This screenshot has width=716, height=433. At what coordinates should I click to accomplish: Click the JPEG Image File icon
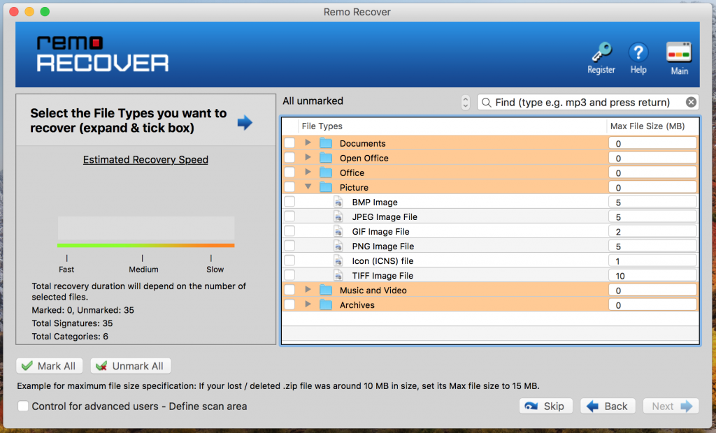click(x=338, y=216)
